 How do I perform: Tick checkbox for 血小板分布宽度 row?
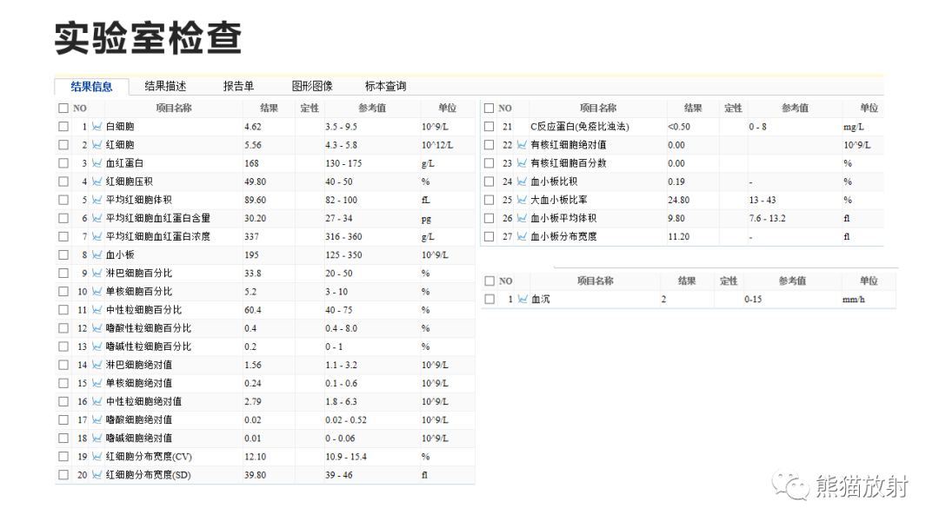[x=489, y=236]
